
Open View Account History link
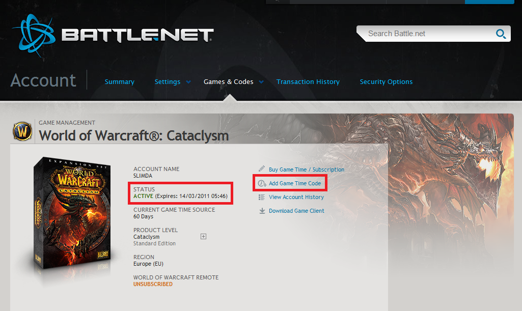296,197
